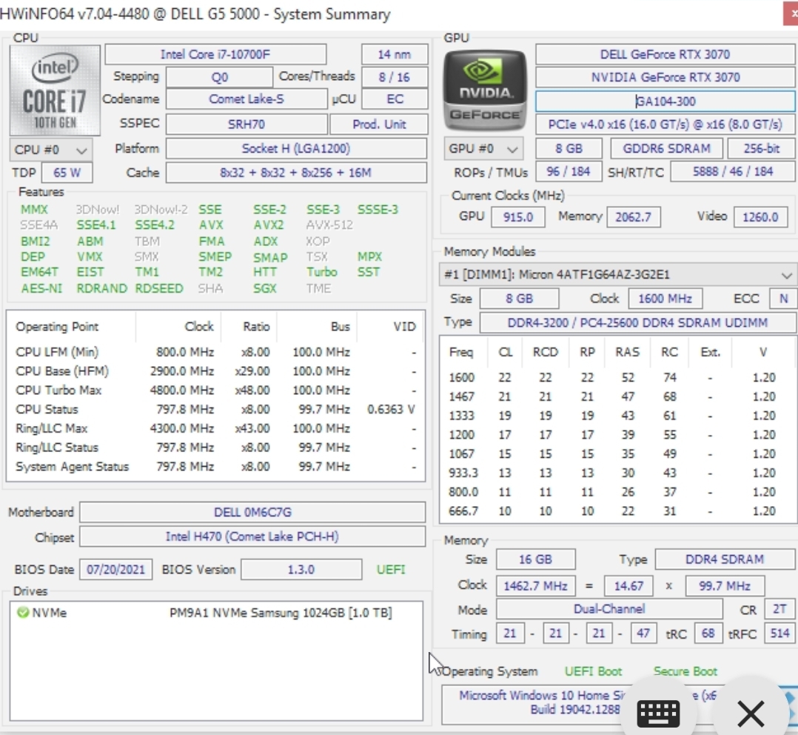Screen dimensions: 798x735
Task: Click the Q0 stepping field
Action: (219, 77)
